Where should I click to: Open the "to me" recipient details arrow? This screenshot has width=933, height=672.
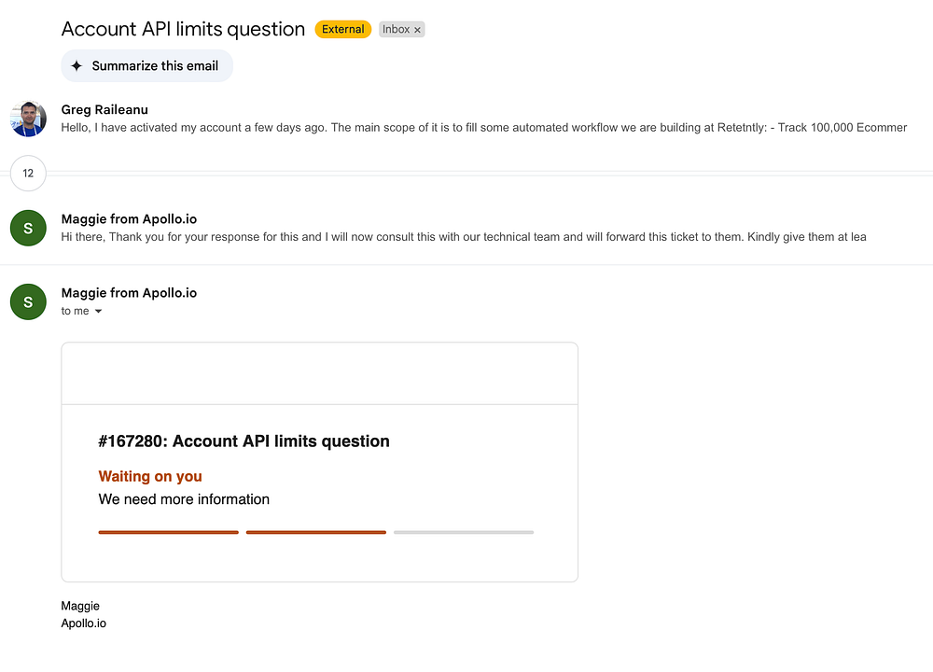[x=99, y=312]
